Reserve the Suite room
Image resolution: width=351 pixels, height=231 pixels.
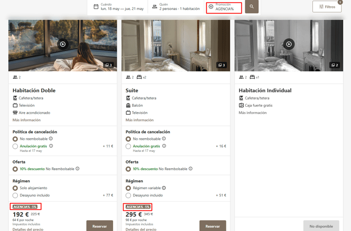[213, 226]
